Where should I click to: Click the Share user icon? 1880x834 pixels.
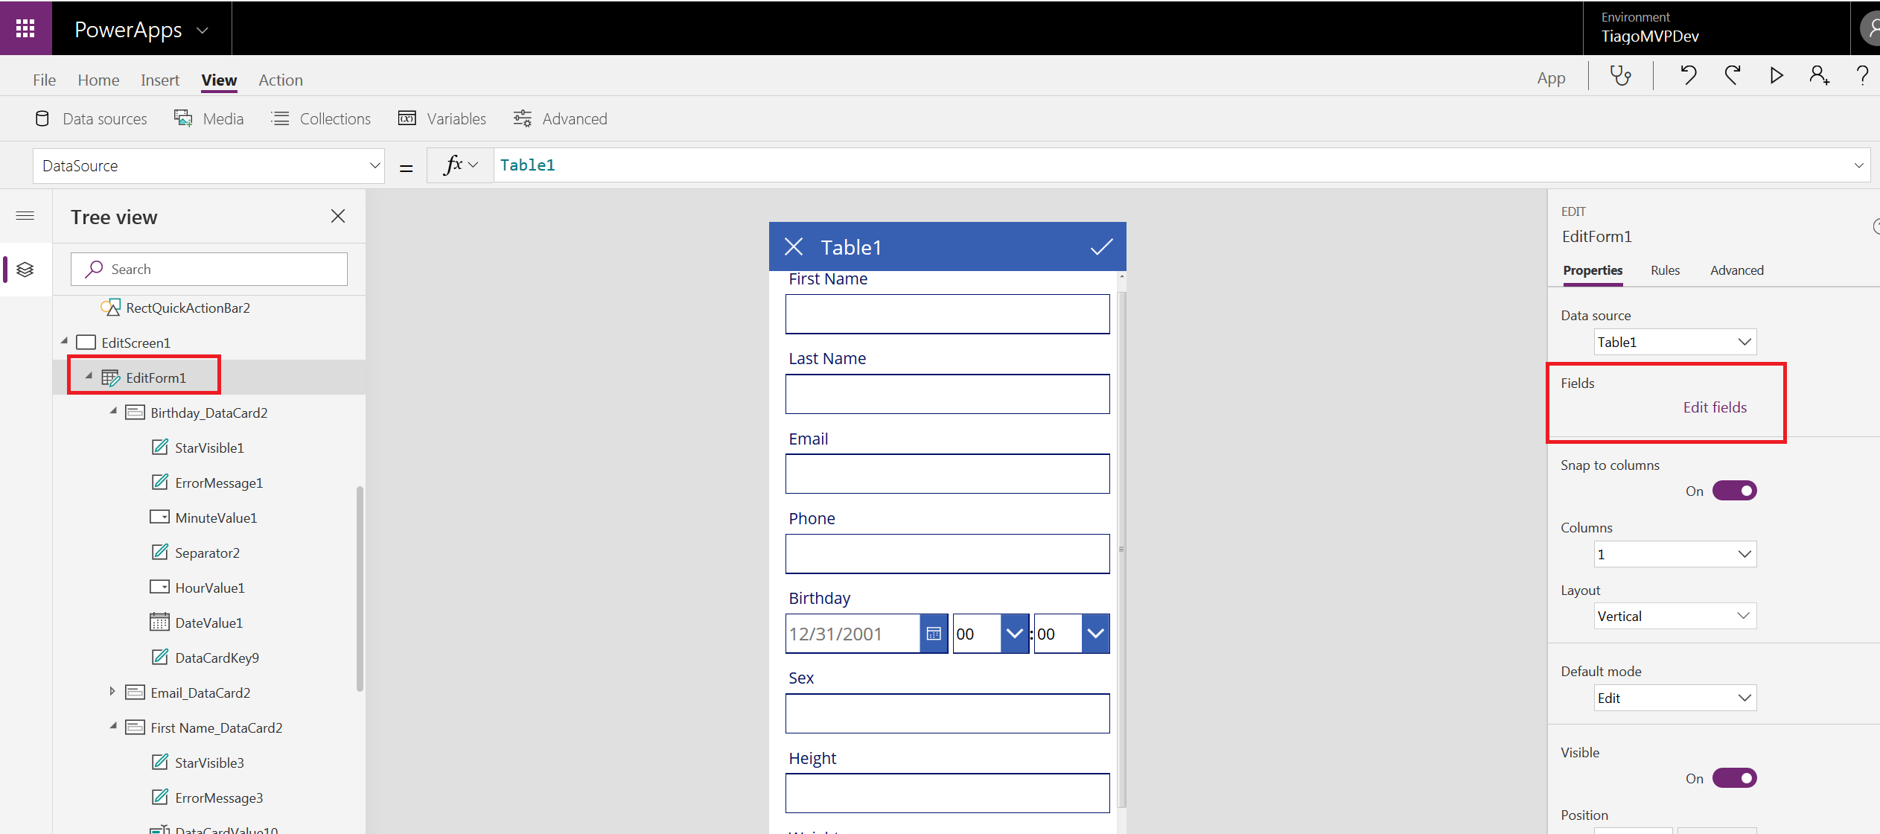(x=1818, y=76)
